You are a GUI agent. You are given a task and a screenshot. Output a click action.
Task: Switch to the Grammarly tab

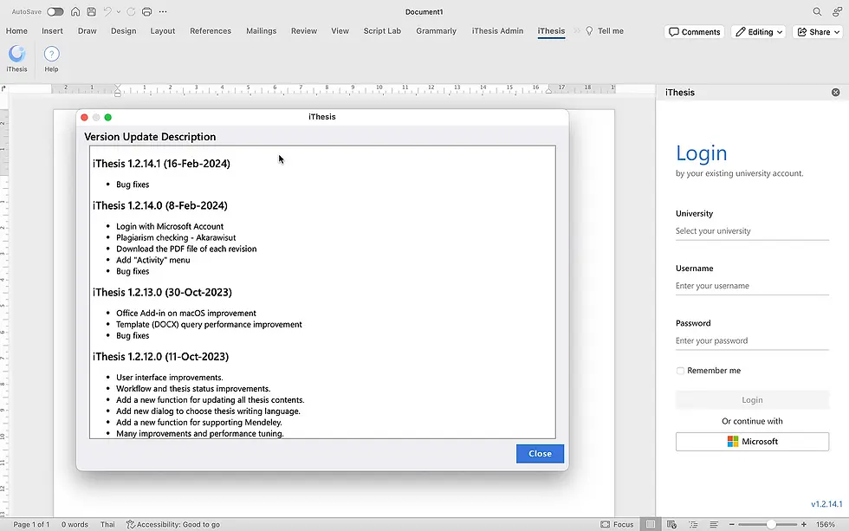(437, 31)
